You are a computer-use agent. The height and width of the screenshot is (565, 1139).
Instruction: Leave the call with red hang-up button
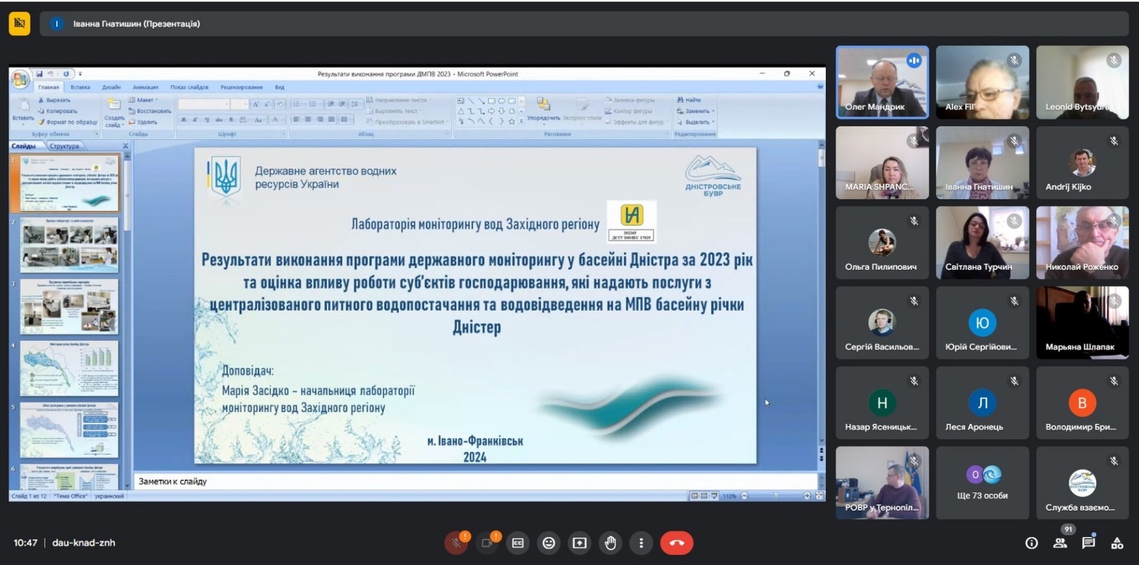click(676, 543)
